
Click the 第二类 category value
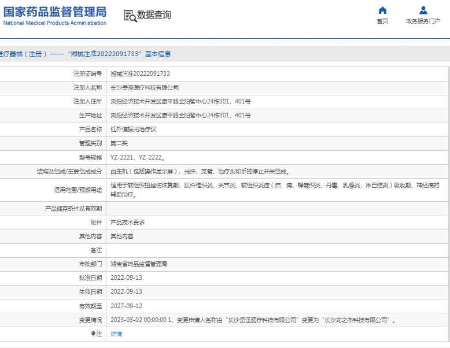point(119,143)
